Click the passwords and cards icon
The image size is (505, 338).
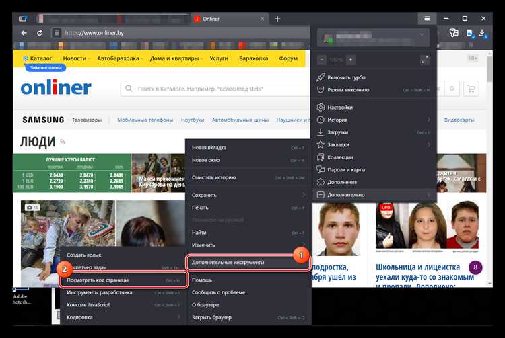click(x=321, y=169)
